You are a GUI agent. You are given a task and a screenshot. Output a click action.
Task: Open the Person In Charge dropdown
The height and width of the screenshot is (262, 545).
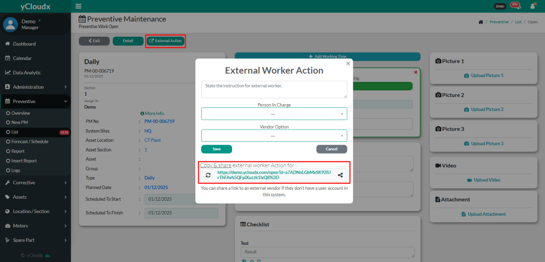[274, 114]
